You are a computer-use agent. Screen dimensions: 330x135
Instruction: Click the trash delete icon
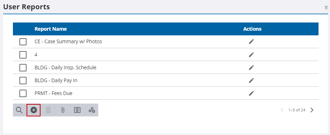pos(48,110)
